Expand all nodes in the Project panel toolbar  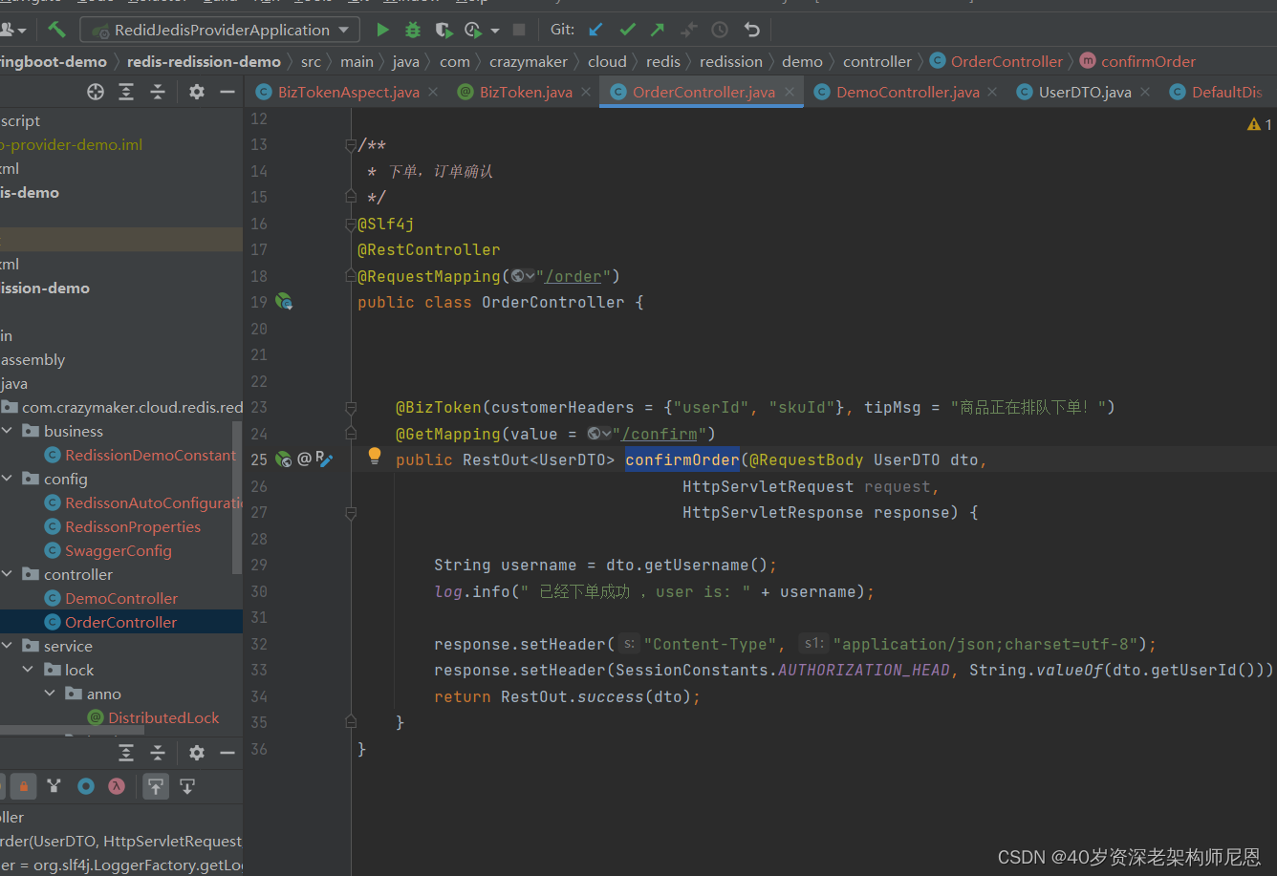point(126,92)
